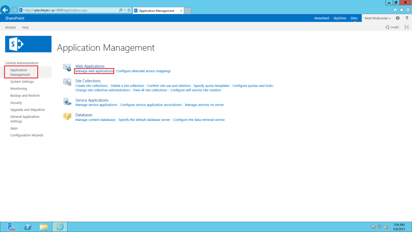Click the Focus on Content icon

pos(406,27)
